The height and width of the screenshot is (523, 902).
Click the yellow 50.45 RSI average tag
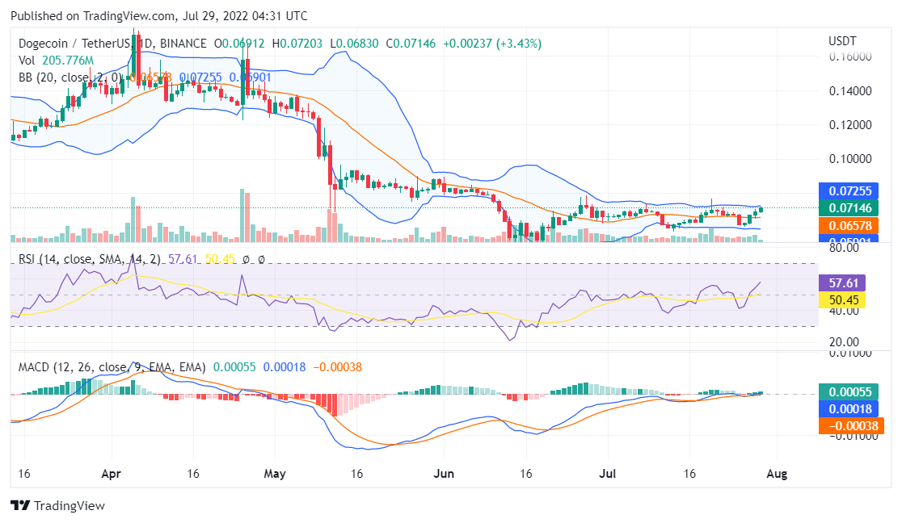(842, 299)
